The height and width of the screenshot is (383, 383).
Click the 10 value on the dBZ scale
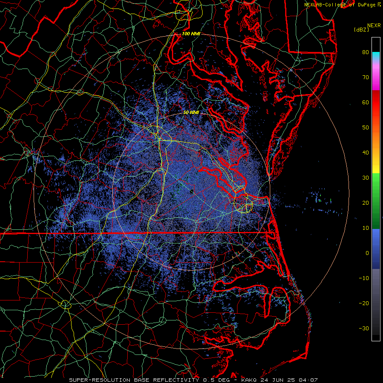[366, 228]
